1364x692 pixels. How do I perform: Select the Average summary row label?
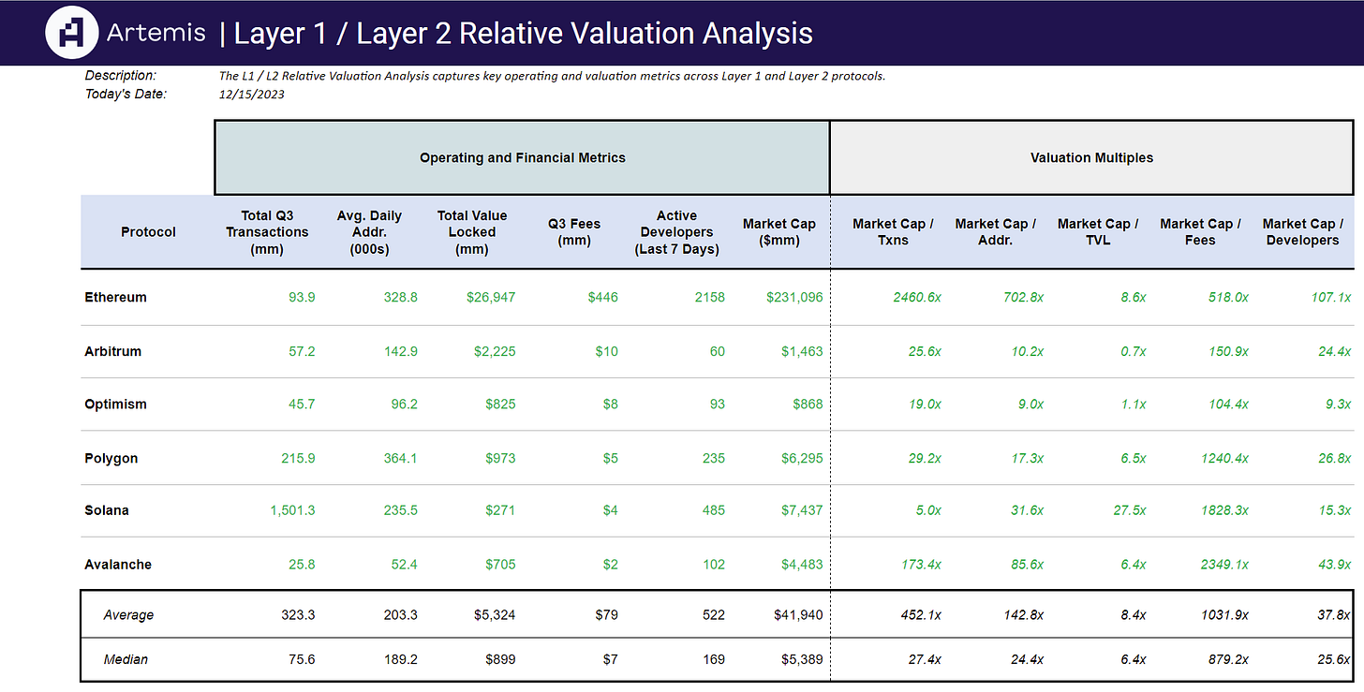point(129,615)
